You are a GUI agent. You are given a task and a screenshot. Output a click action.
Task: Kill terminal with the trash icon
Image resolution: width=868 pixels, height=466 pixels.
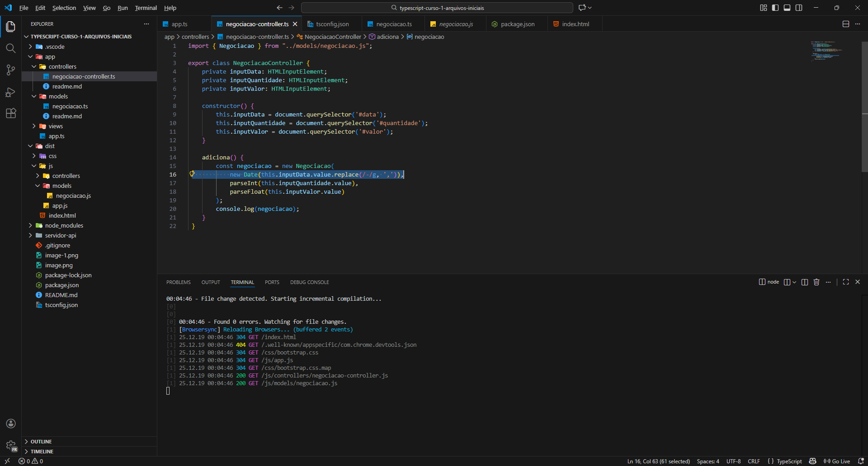(816, 282)
